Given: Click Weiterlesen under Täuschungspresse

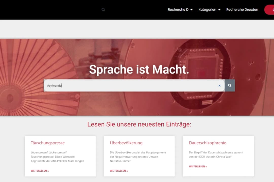Looking at the screenshot, I should pos(40,171).
